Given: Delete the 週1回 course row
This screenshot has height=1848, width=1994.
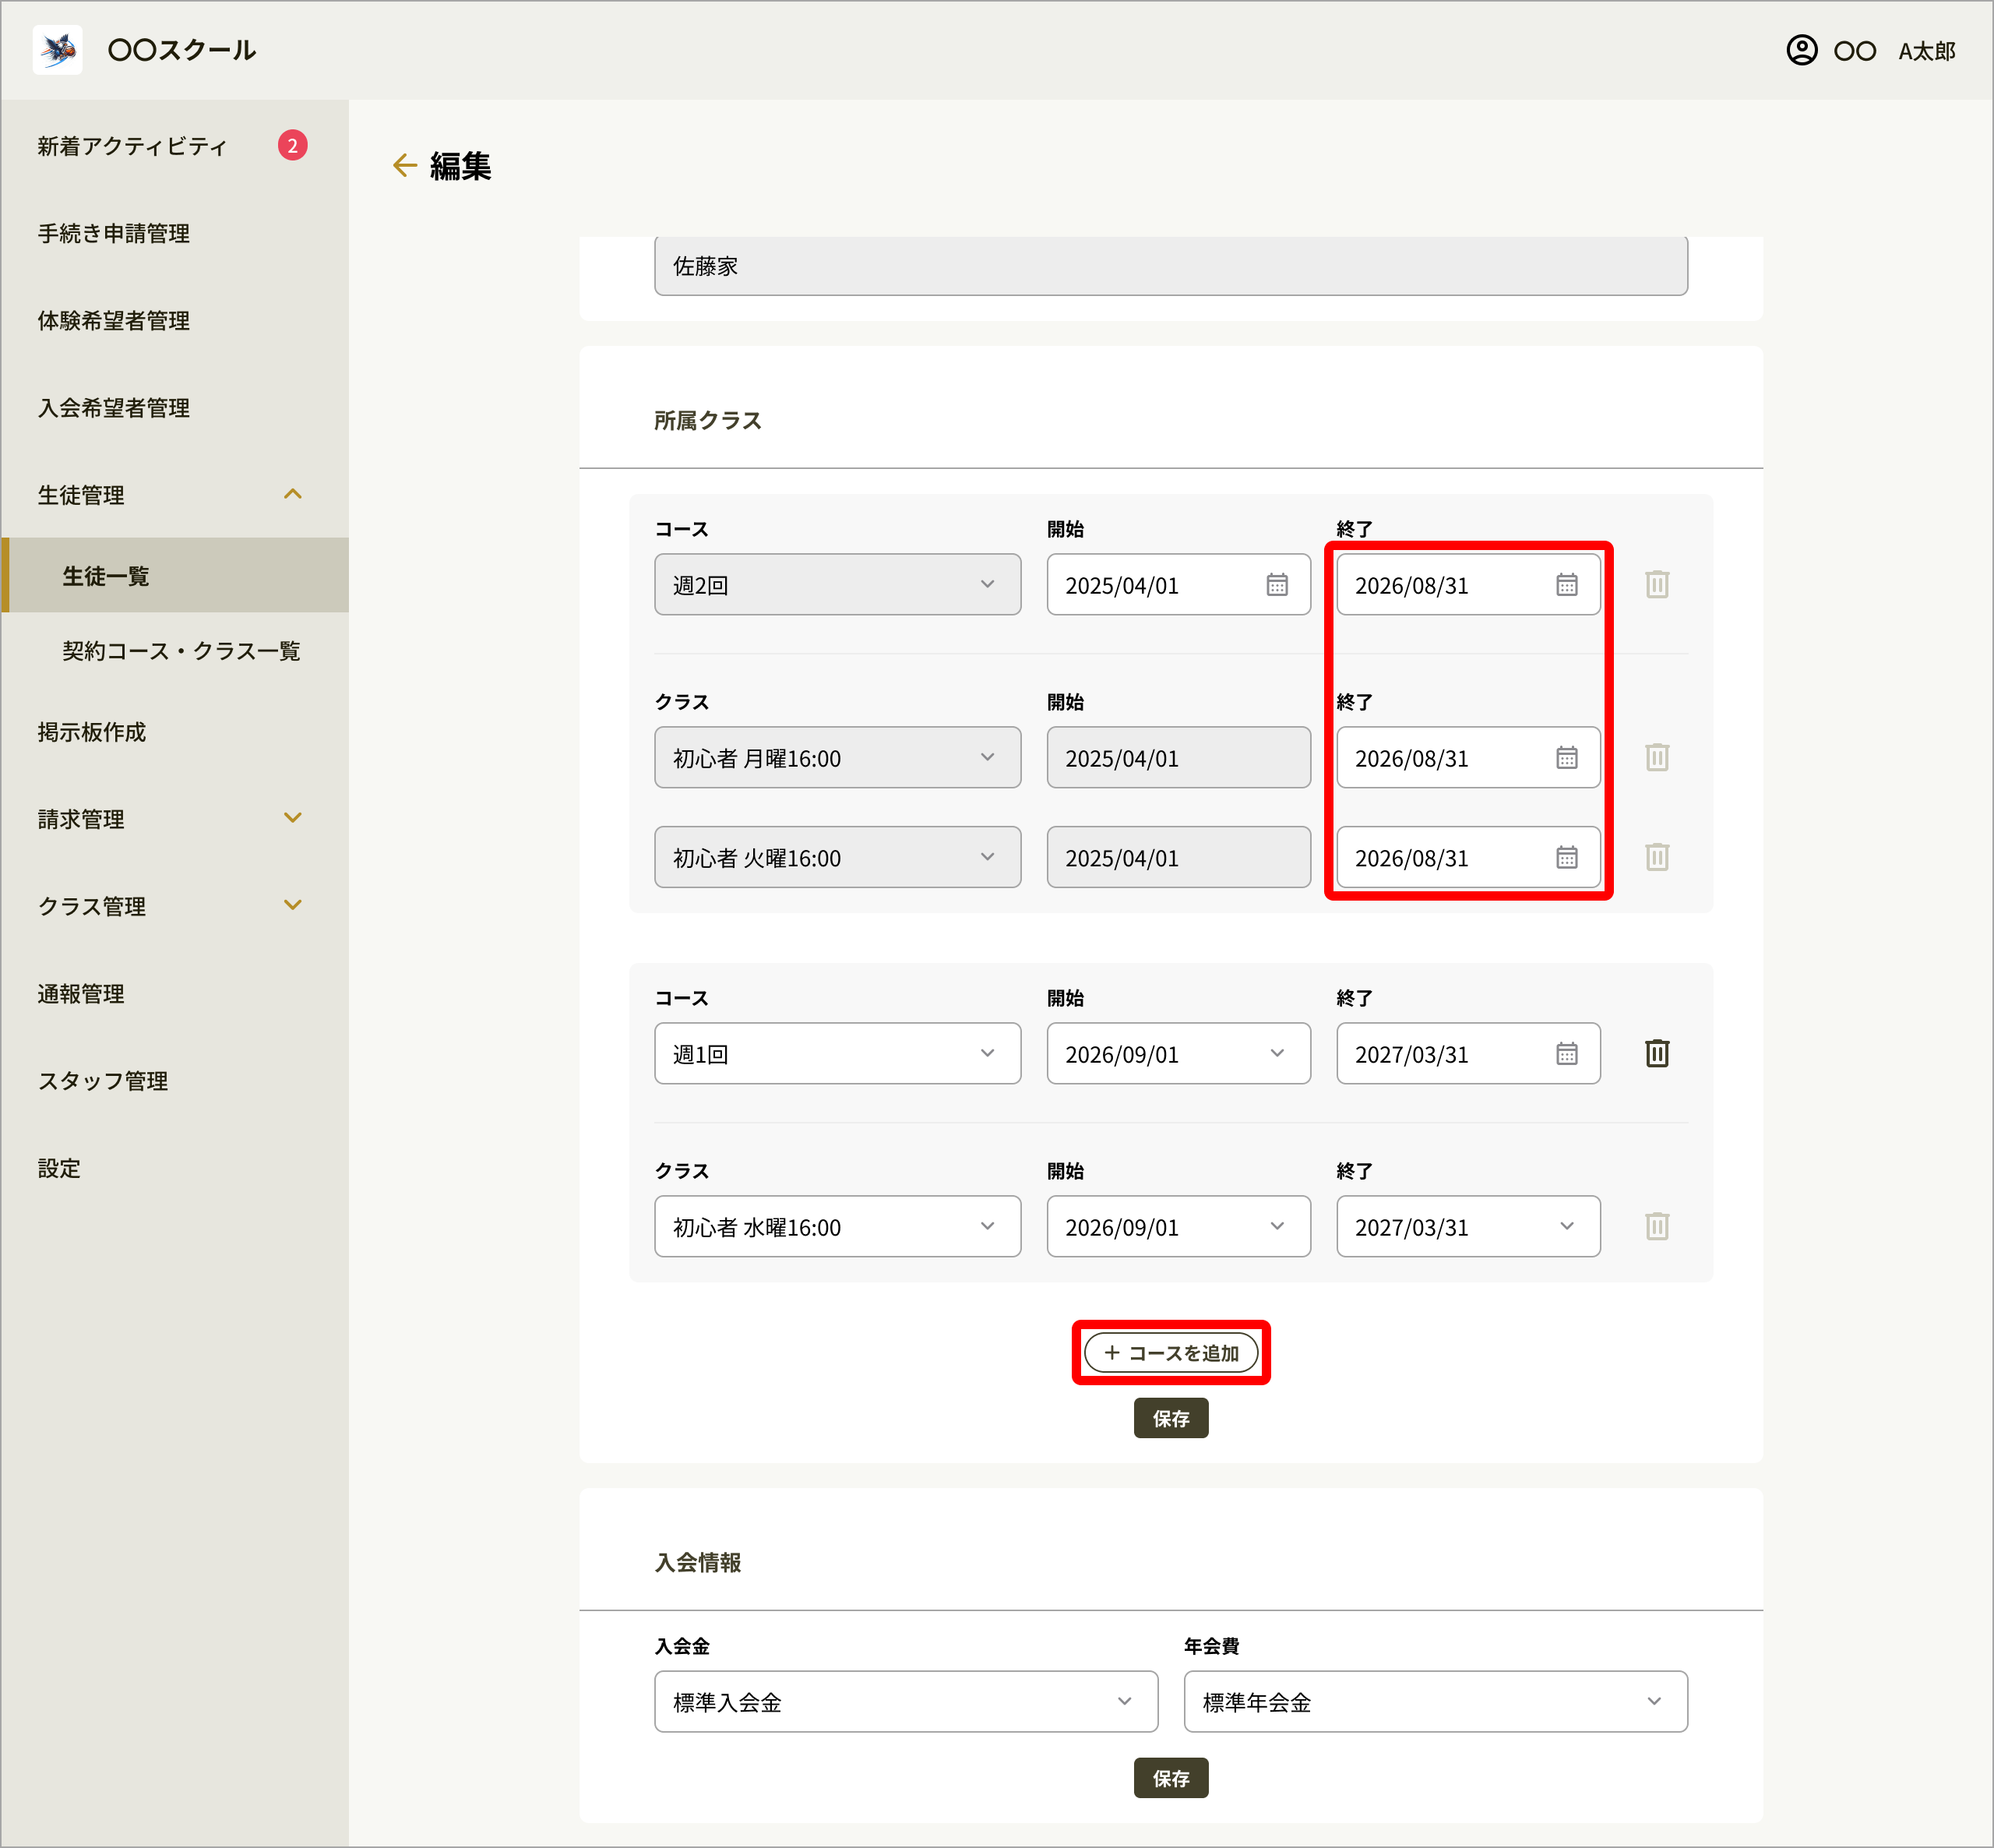Looking at the screenshot, I should coord(1656,1053).
